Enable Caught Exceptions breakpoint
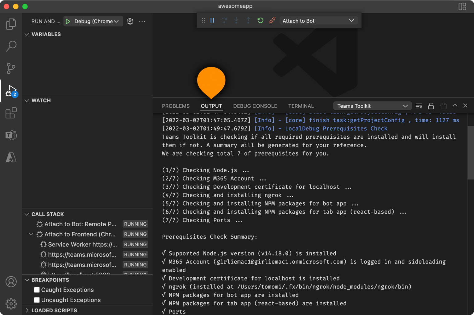474x315 pixels. coord(37,290)
